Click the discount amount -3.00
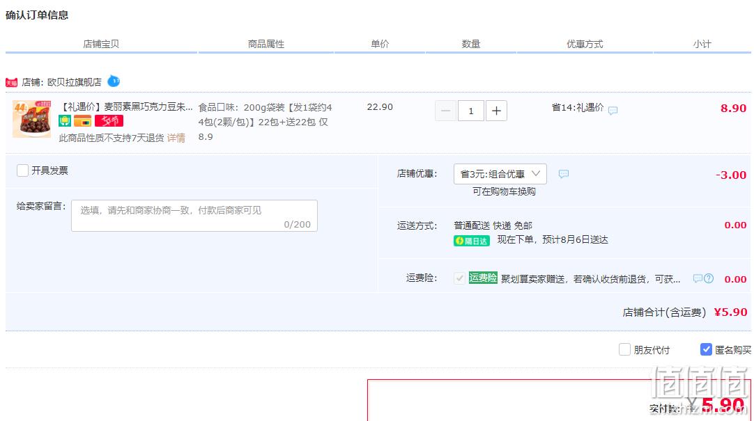The image size is (754, 421). pyautogui.click(x=731, y=175)
